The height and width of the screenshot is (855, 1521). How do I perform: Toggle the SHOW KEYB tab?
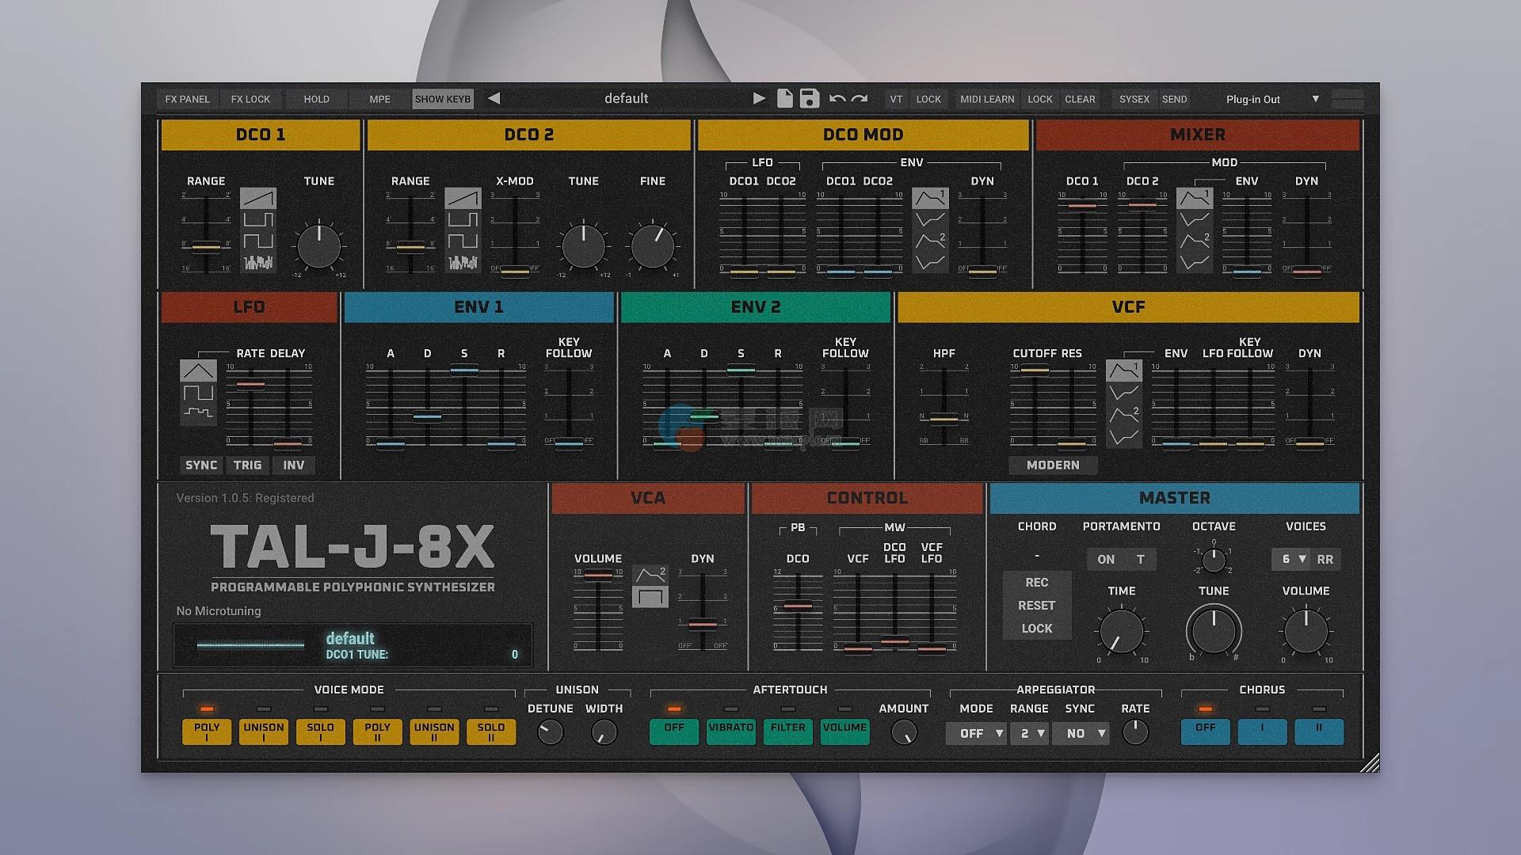(443, 99)
